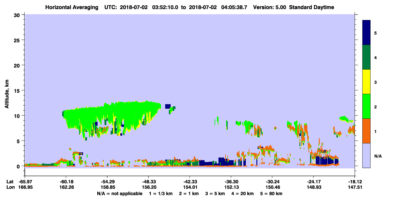Click the latitude value -54.29
394x202 pixels.
(107, 182)
